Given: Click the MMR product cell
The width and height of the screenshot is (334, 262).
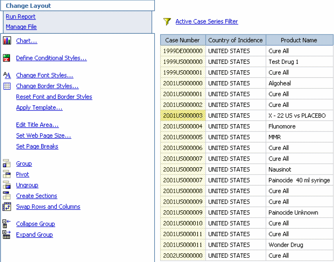Looking at the screenshot, I should pos(300,137).
